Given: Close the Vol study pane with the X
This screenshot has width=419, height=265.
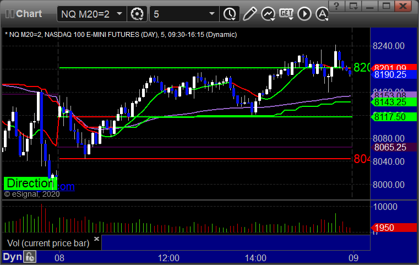Looking at the screenshot, I should tap(96, 239).
